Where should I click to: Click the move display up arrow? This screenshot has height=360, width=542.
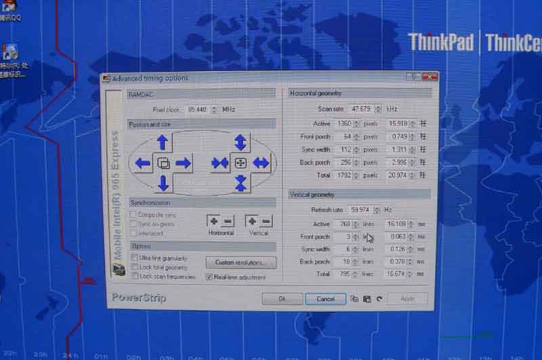coord(163,142)
